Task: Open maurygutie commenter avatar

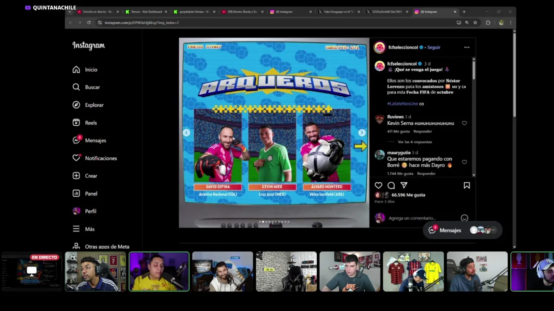Action: click(x=380, y=155)
